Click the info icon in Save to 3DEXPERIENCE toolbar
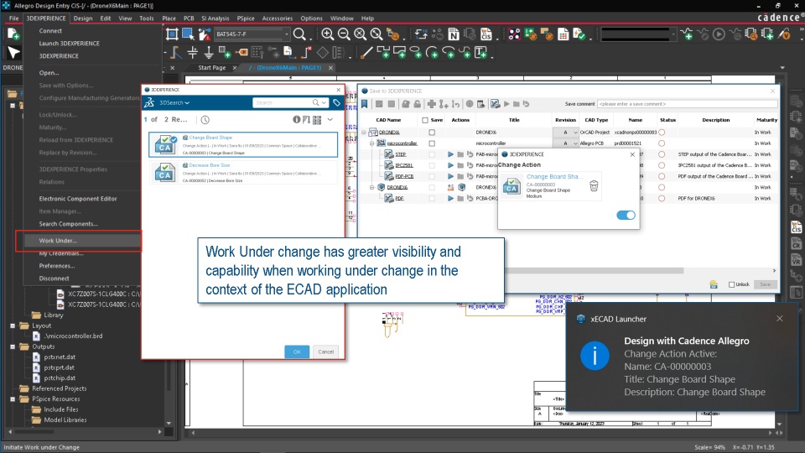This screenshot has width=805, height=453. (x=470, y=104)
